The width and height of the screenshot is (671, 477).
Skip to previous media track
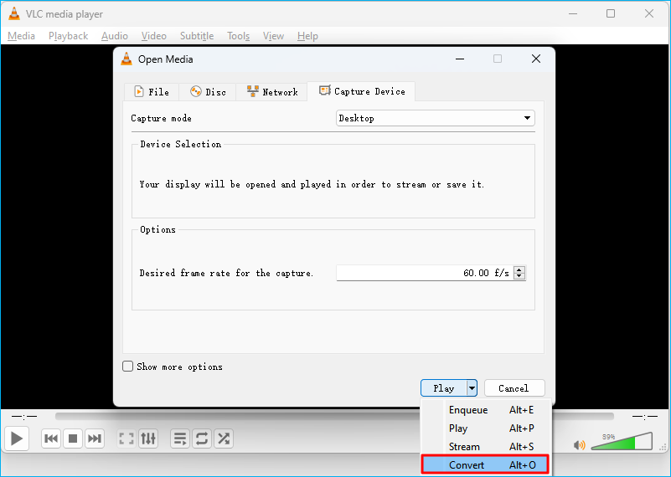(x=51, y=439)
